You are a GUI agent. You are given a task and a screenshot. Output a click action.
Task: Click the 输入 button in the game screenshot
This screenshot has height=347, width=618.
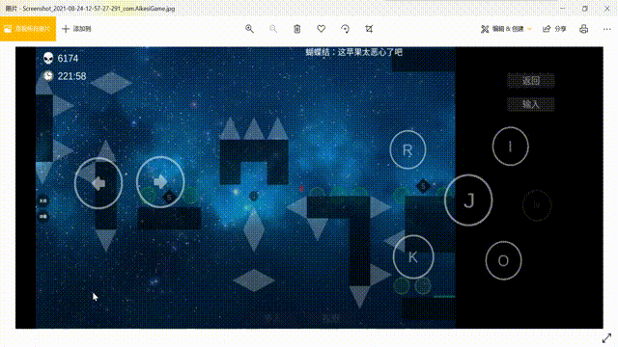tap(530, 104)
